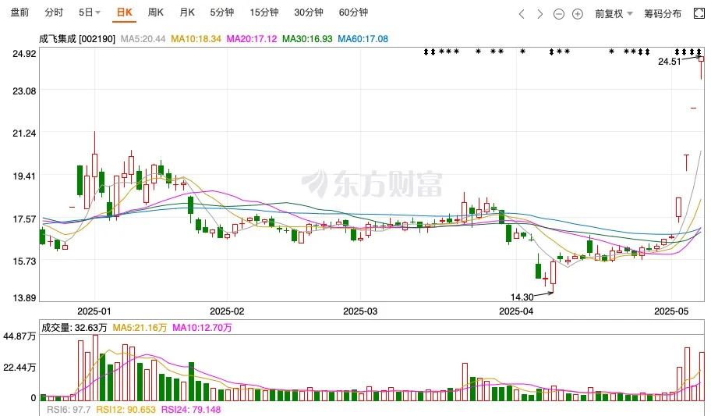
Task: Click the previous (left arrow) chart navigation icon
Action: point(522,13)
